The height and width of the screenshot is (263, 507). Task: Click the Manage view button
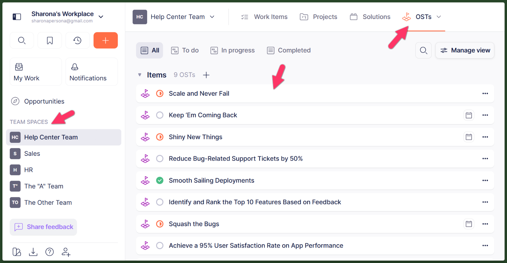465,50
